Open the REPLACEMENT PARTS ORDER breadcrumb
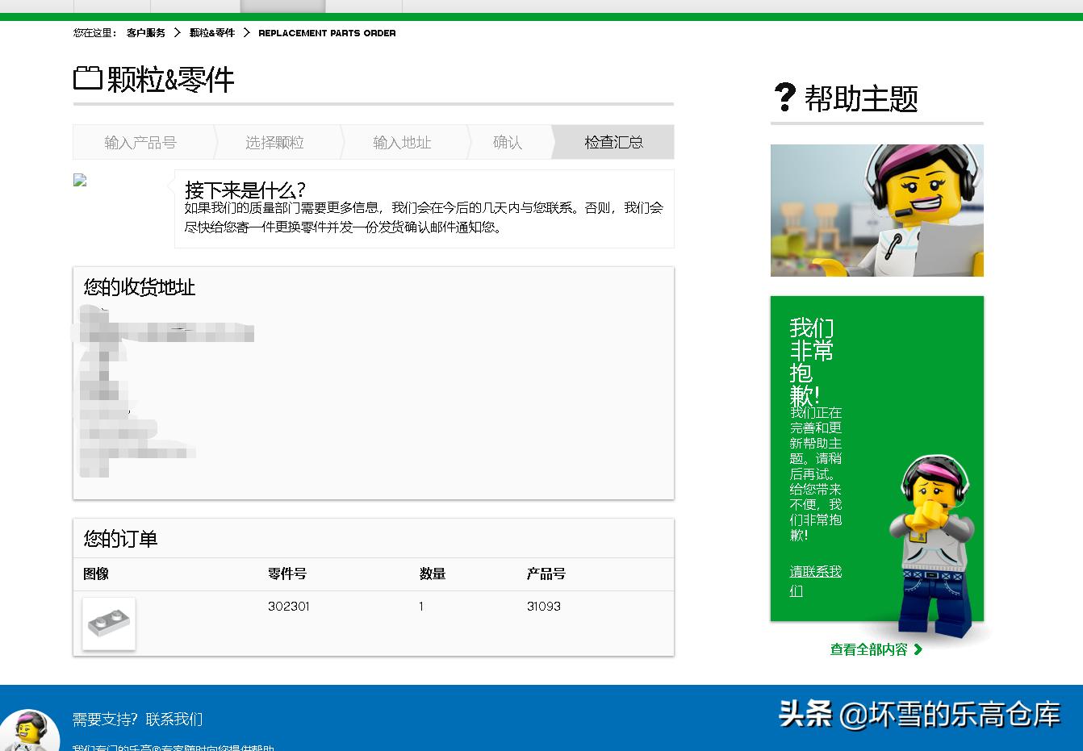This screenshot has width=1083, height=751. click(326, 33)
